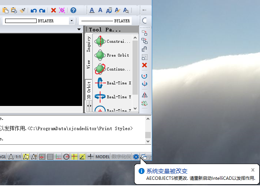Switch to the Inquiry tool palette tab
The width and height of the screenshot is (260, 186).
click(89, 44)
